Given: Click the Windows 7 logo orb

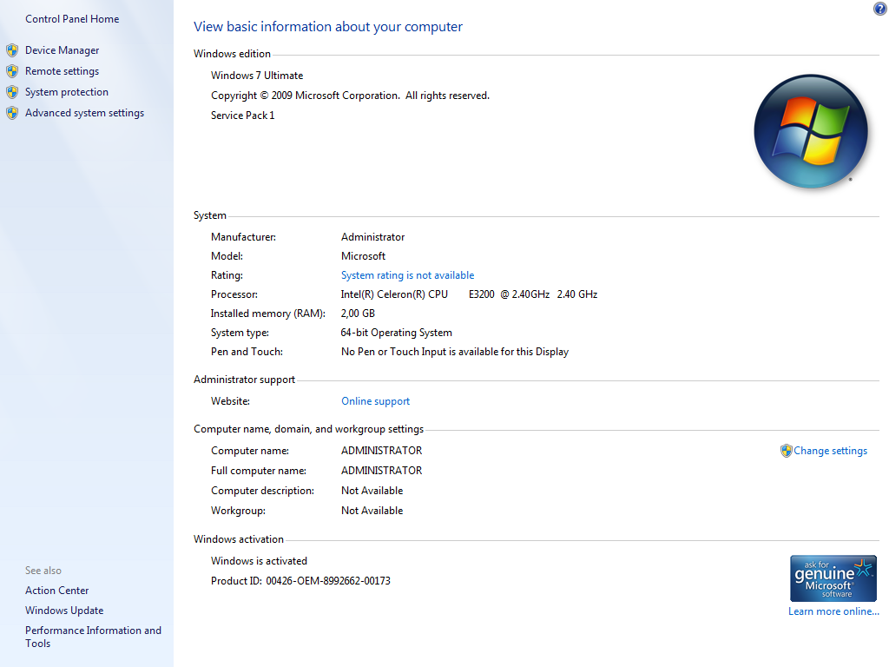Looking at the screenshot, I should point(811,131).
